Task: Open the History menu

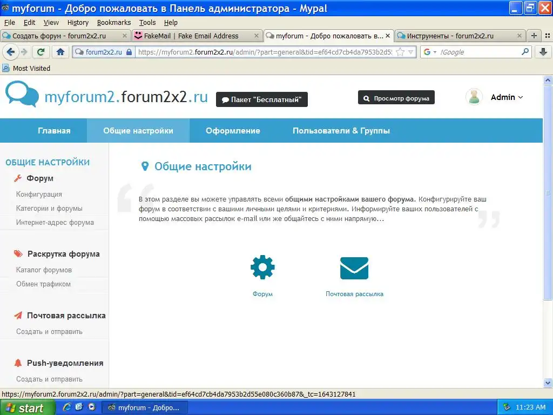Action: pos(78,23)
